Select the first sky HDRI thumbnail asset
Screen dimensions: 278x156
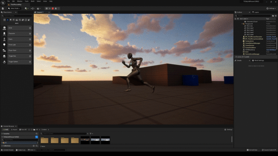[85, 140]
